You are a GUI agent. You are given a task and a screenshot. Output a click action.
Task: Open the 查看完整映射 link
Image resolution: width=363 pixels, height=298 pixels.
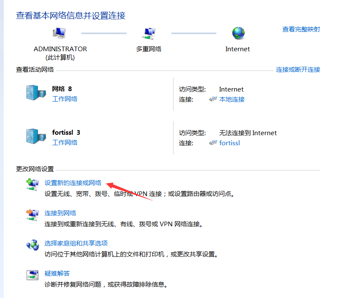pos(301,29)
